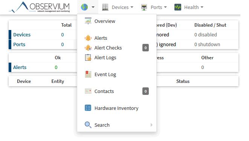Open the Health dropdown menu

[x=194, y=7]
